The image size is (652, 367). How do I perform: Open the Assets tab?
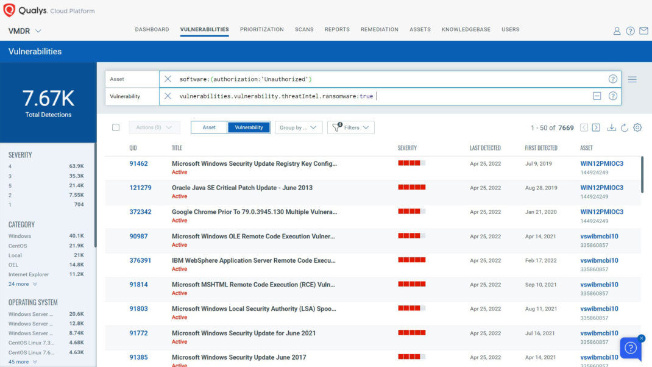(x=420, y=29)
